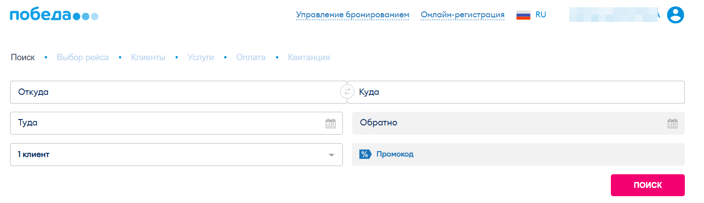Select the Russian flag language icon
Image resolution: width=704 pixels, height=203 pixels.
523,15
